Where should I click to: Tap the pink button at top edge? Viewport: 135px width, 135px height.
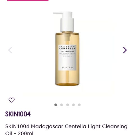coord(28,1)
